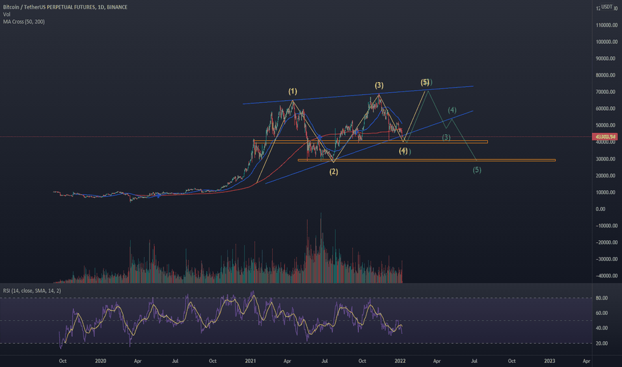622x367 pixels.
Task: Click the 2021 label on the time axis
Action: click(250, 361)
